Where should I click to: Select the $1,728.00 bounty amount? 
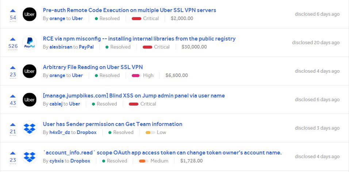coord(192,161)
